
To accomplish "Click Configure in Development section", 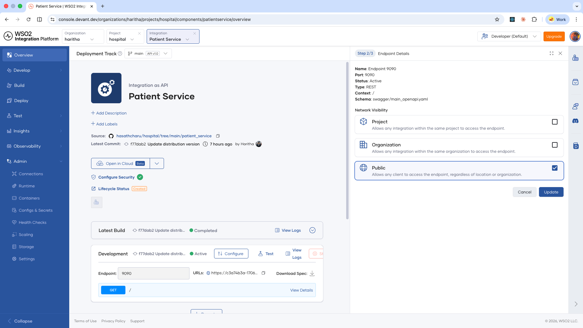I will point(231,254).
